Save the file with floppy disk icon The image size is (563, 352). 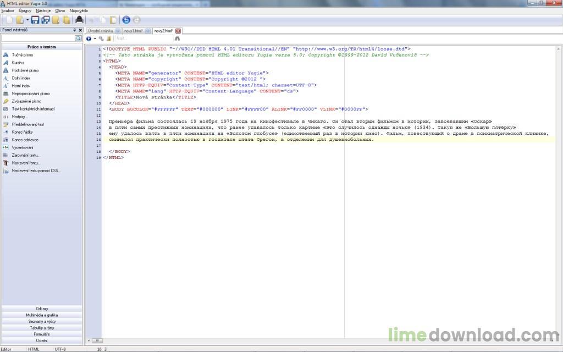point(35,20)
